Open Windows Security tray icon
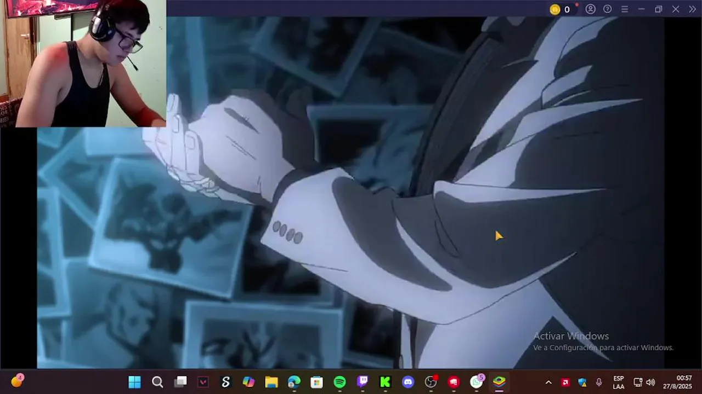 582,383
